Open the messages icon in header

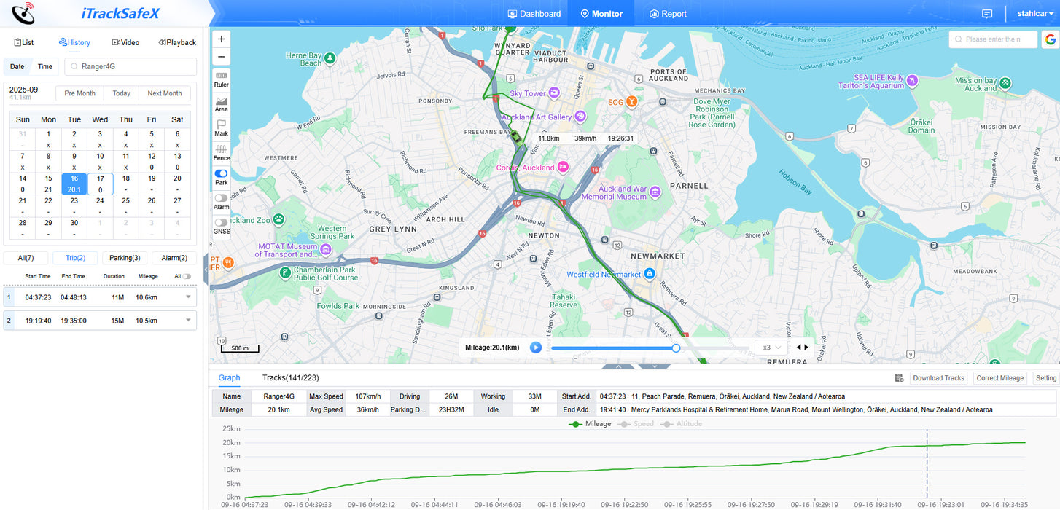pos(987,14)
